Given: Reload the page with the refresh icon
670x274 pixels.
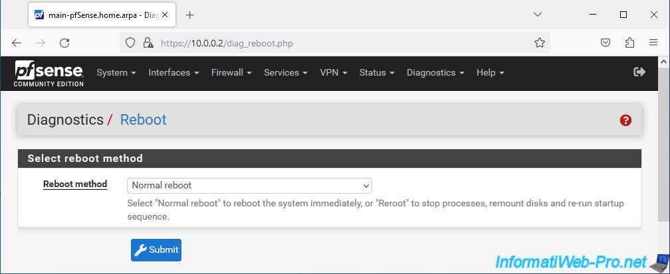Looking at the screenshot, I should point(64,42).
